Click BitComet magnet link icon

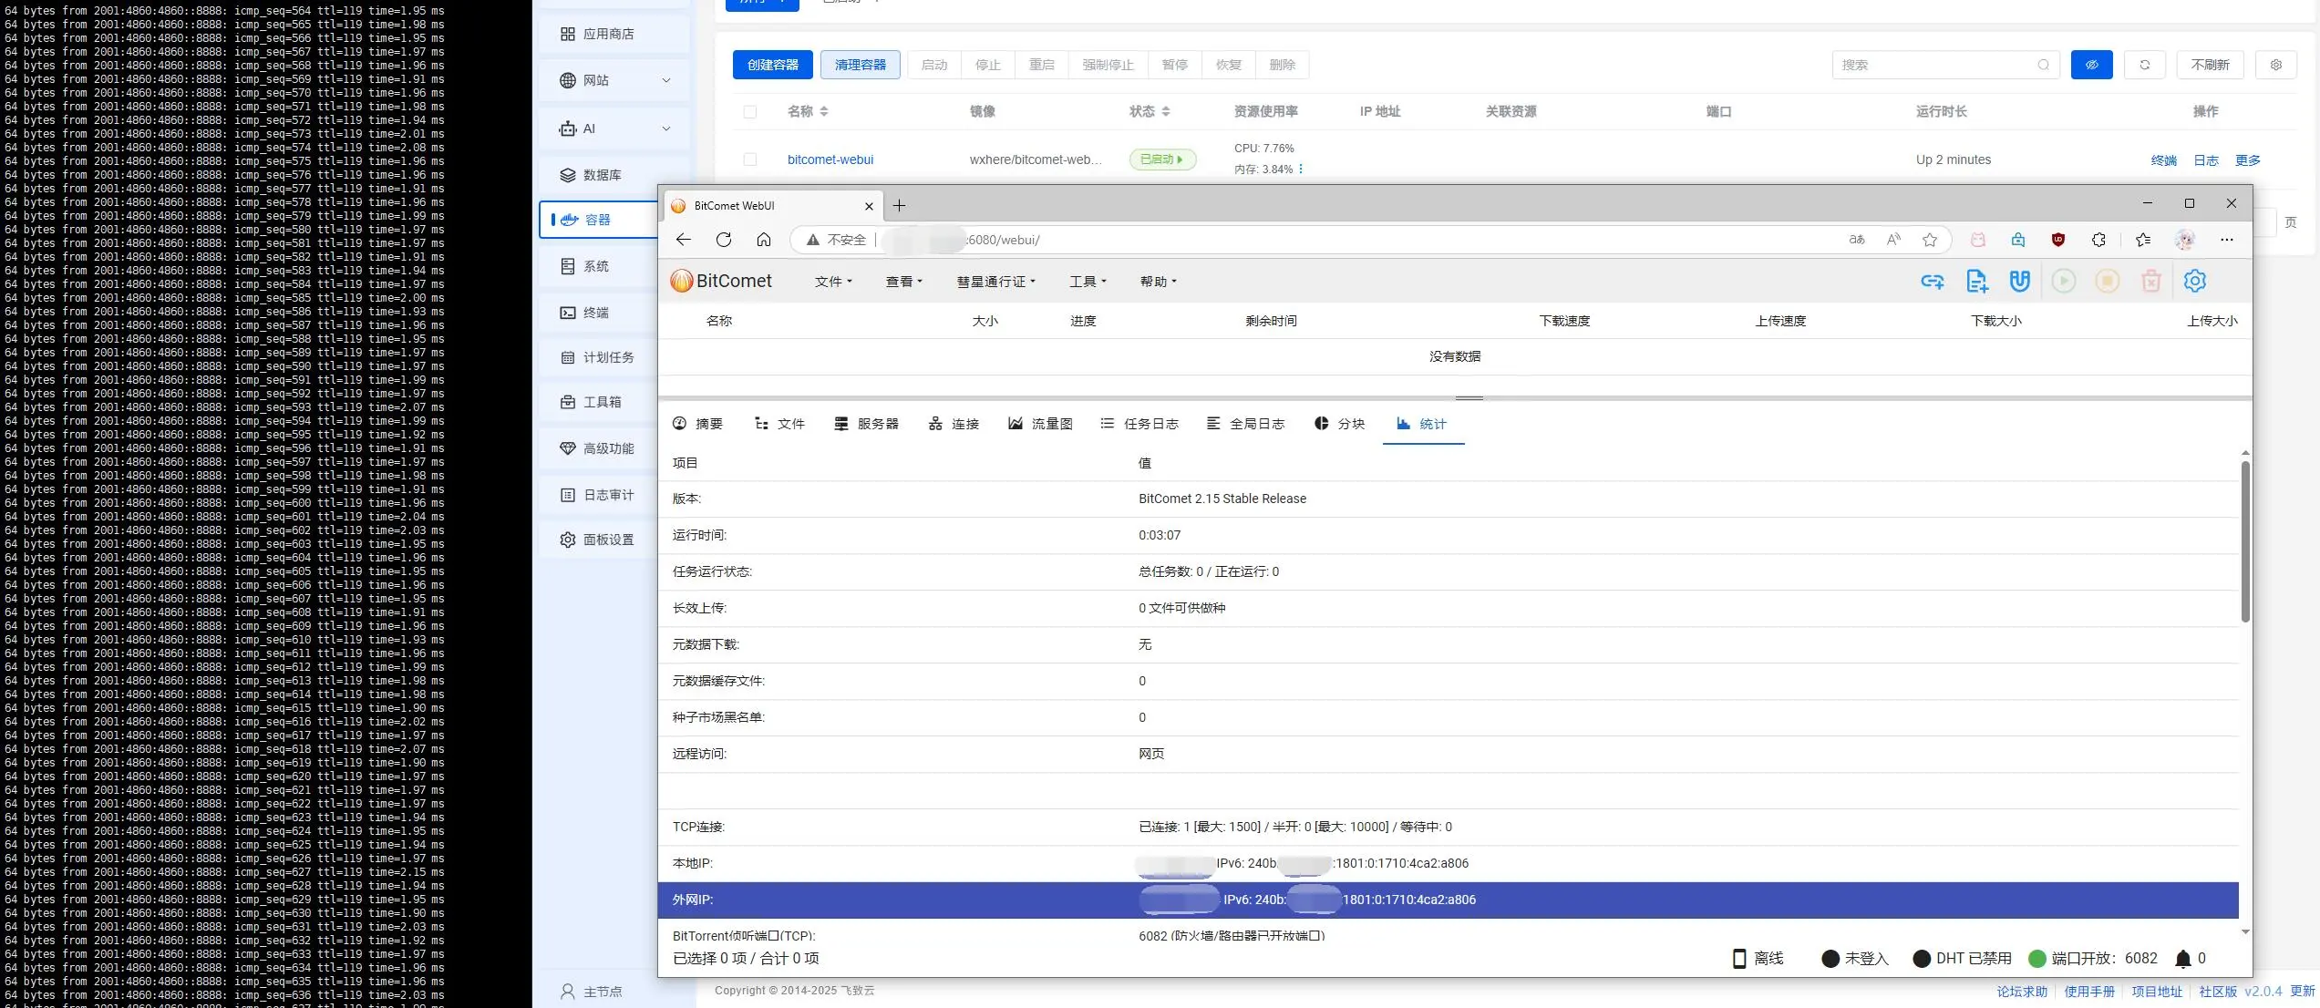click(x=2020, y=282)
